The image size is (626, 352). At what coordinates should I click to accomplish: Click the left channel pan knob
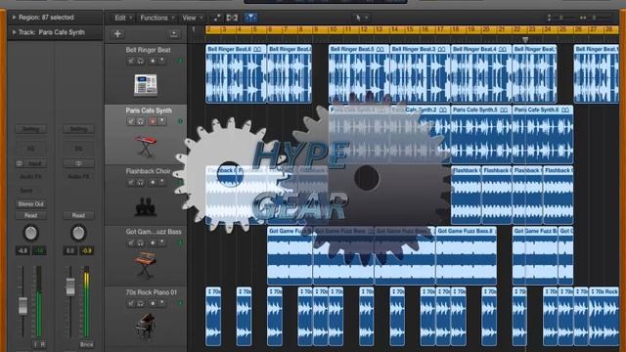30,233
